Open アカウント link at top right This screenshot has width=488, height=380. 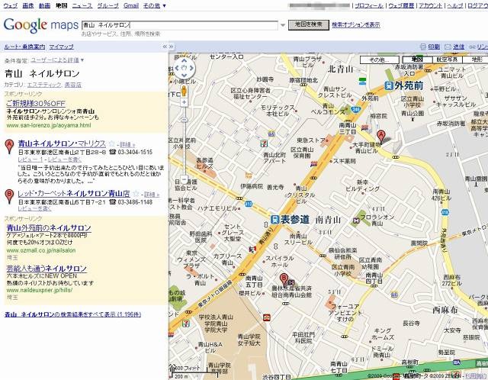(430, 5)
